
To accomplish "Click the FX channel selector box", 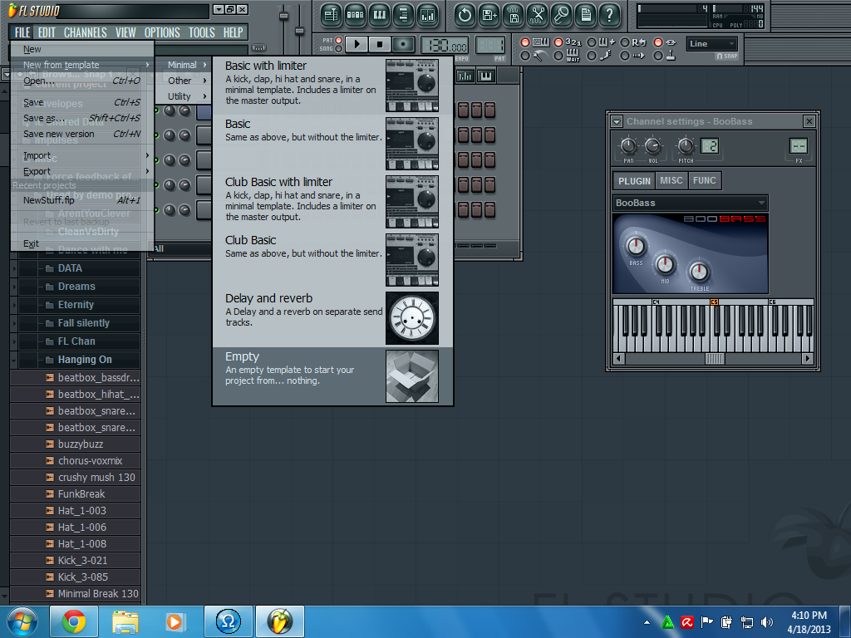I will pos(799,146).
